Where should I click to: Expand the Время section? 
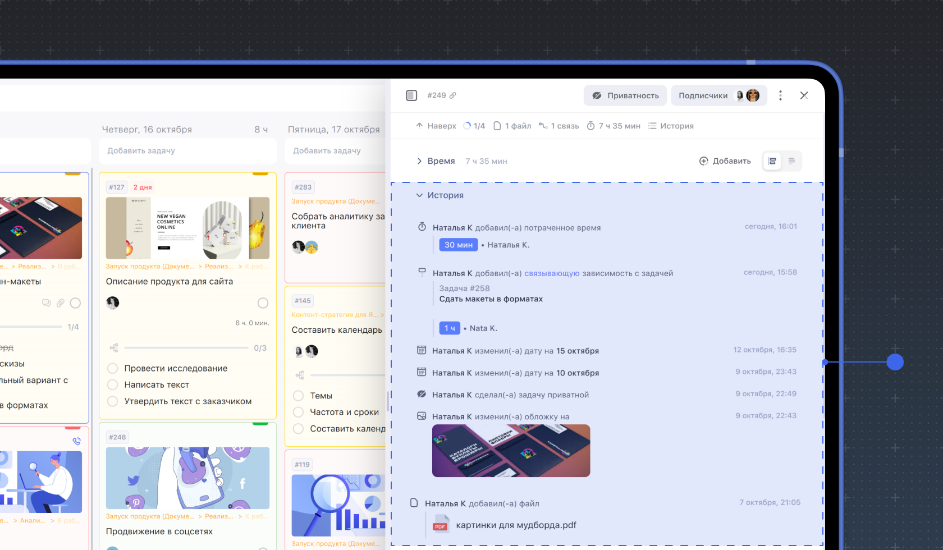(x=419, y=161)
